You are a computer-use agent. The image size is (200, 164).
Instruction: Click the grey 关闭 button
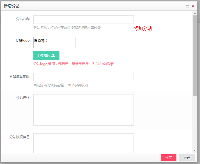pyautogui.click(x=187, y=158)
